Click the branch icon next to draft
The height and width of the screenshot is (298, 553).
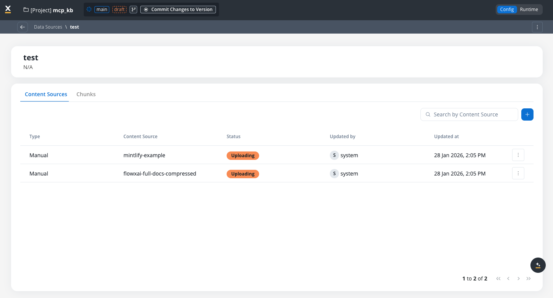(x=133, y=10)
